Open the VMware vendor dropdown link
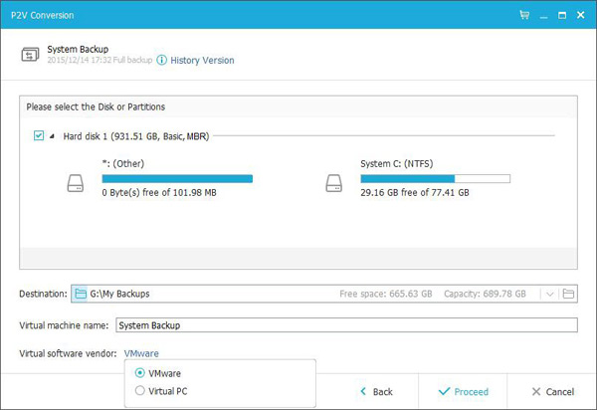 point(141,353)
